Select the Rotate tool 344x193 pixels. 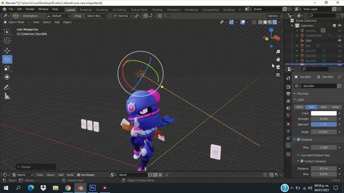[x=7, y=60]
